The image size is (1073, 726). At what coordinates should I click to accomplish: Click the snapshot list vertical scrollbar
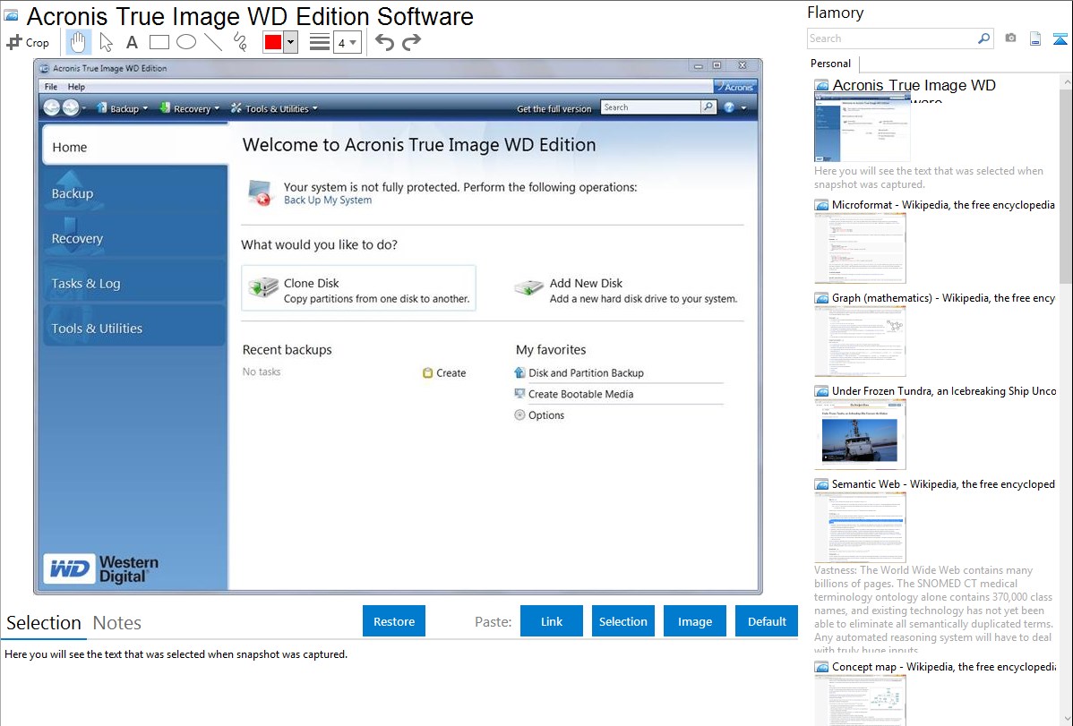[1066, 184]
